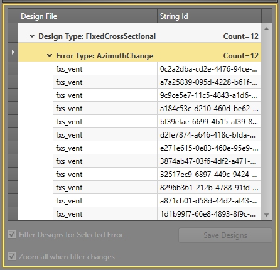280x270 pixels.
Task: Select the row with id d2fe7874-a646-418c
Action: point(157,135)
